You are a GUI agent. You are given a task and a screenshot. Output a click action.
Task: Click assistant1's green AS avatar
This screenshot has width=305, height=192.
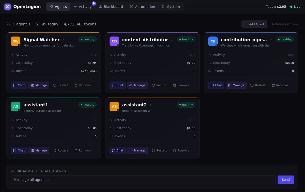tap(16, 106)
